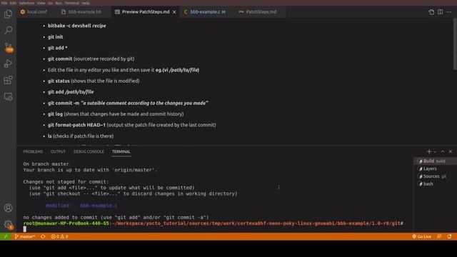Click the 'git log' list item
The height and width of the screenshot is (257, 457).
coord(116,114)
